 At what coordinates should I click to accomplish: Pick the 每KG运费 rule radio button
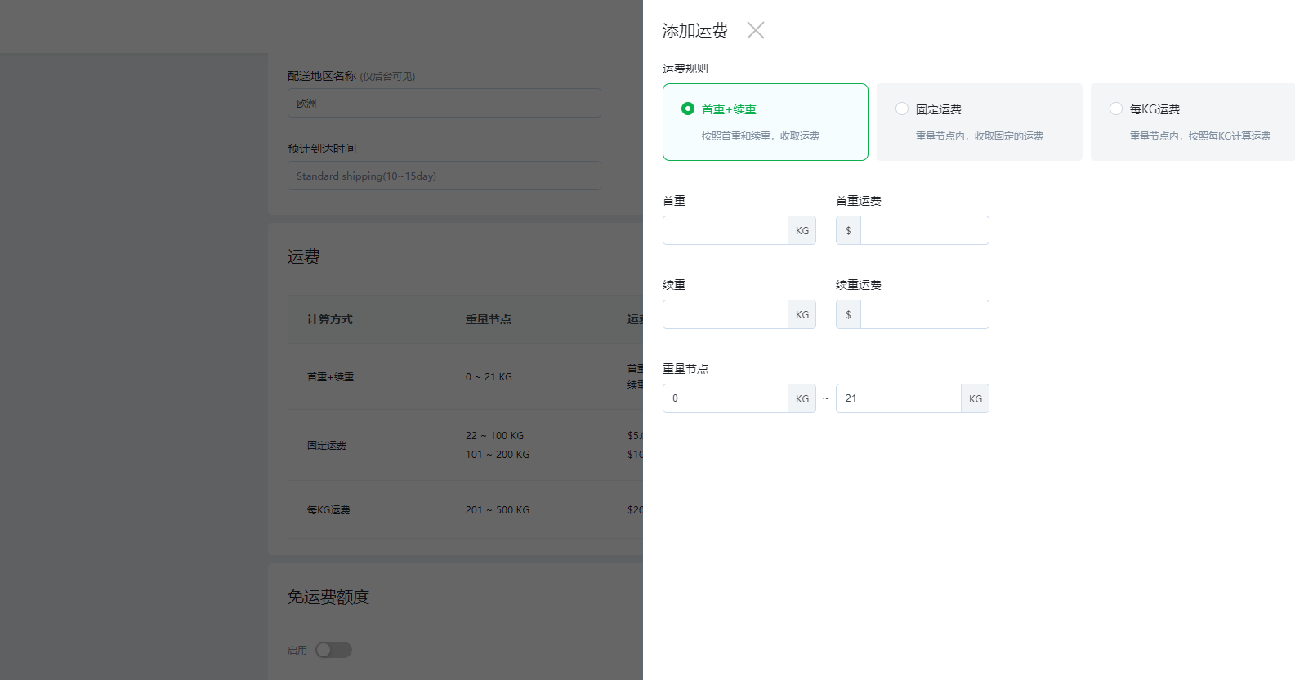coord(1116,109)
